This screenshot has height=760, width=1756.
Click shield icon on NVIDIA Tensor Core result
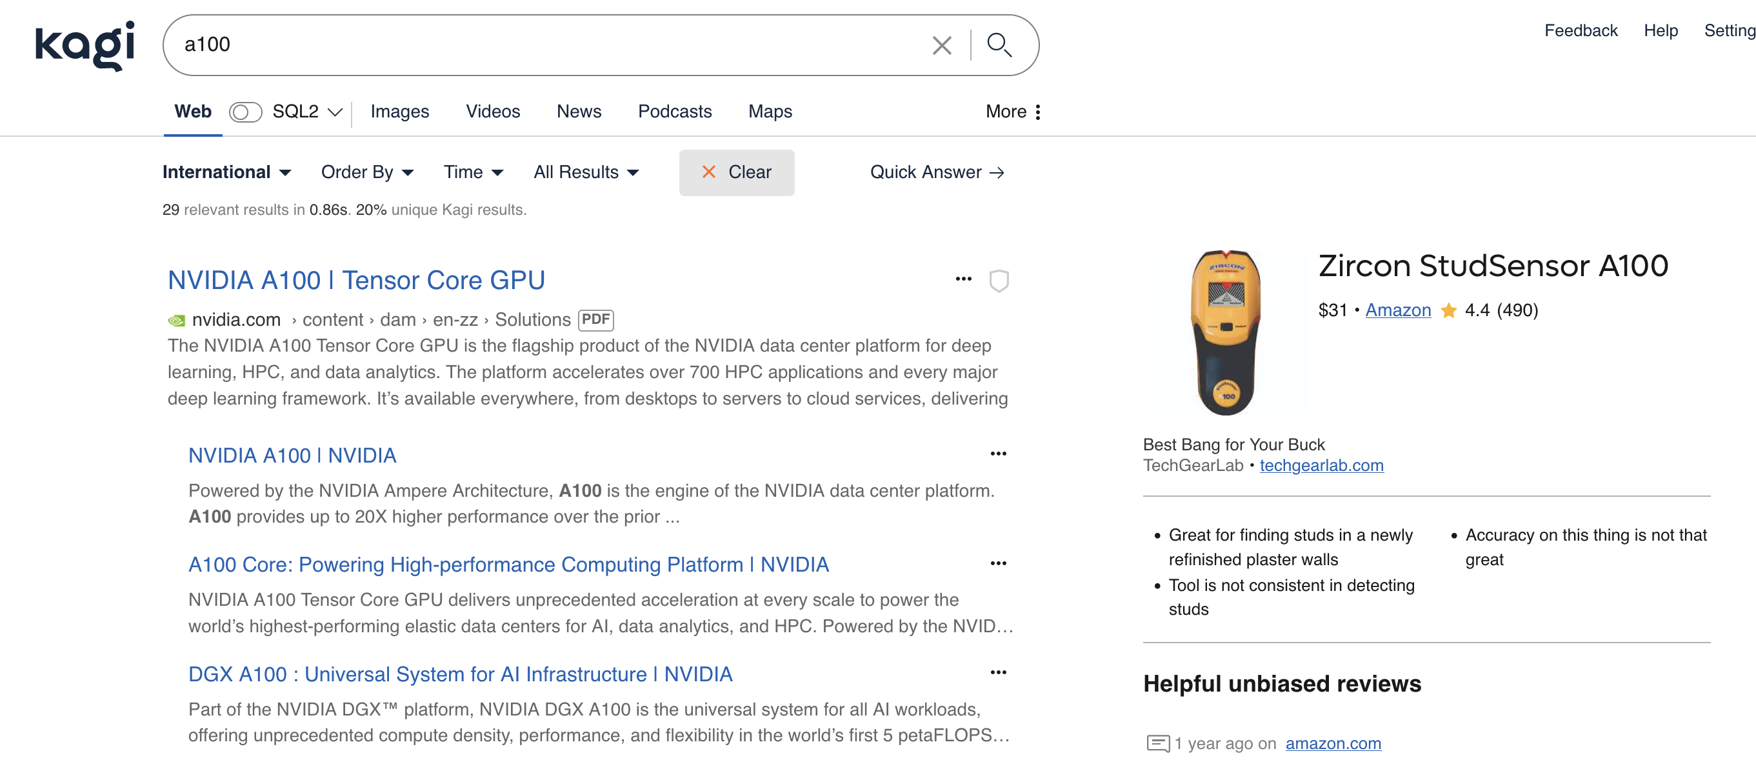coord(999,280)
